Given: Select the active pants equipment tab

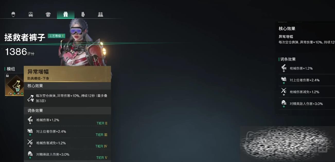Looking at the screenshot, I should pos(66,15).
